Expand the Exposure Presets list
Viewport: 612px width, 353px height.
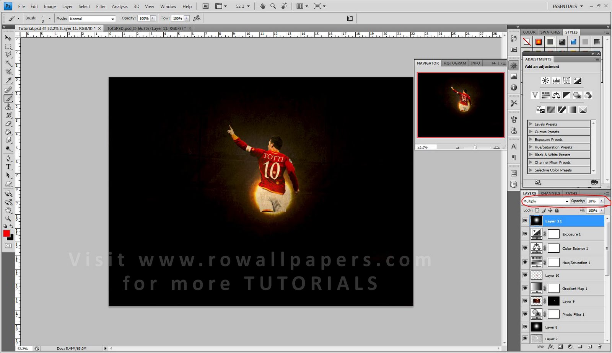(x=531, y=139)
